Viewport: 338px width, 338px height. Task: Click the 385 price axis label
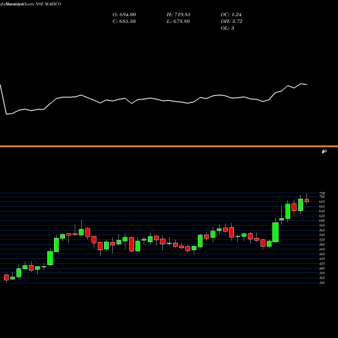click(322, 273)
